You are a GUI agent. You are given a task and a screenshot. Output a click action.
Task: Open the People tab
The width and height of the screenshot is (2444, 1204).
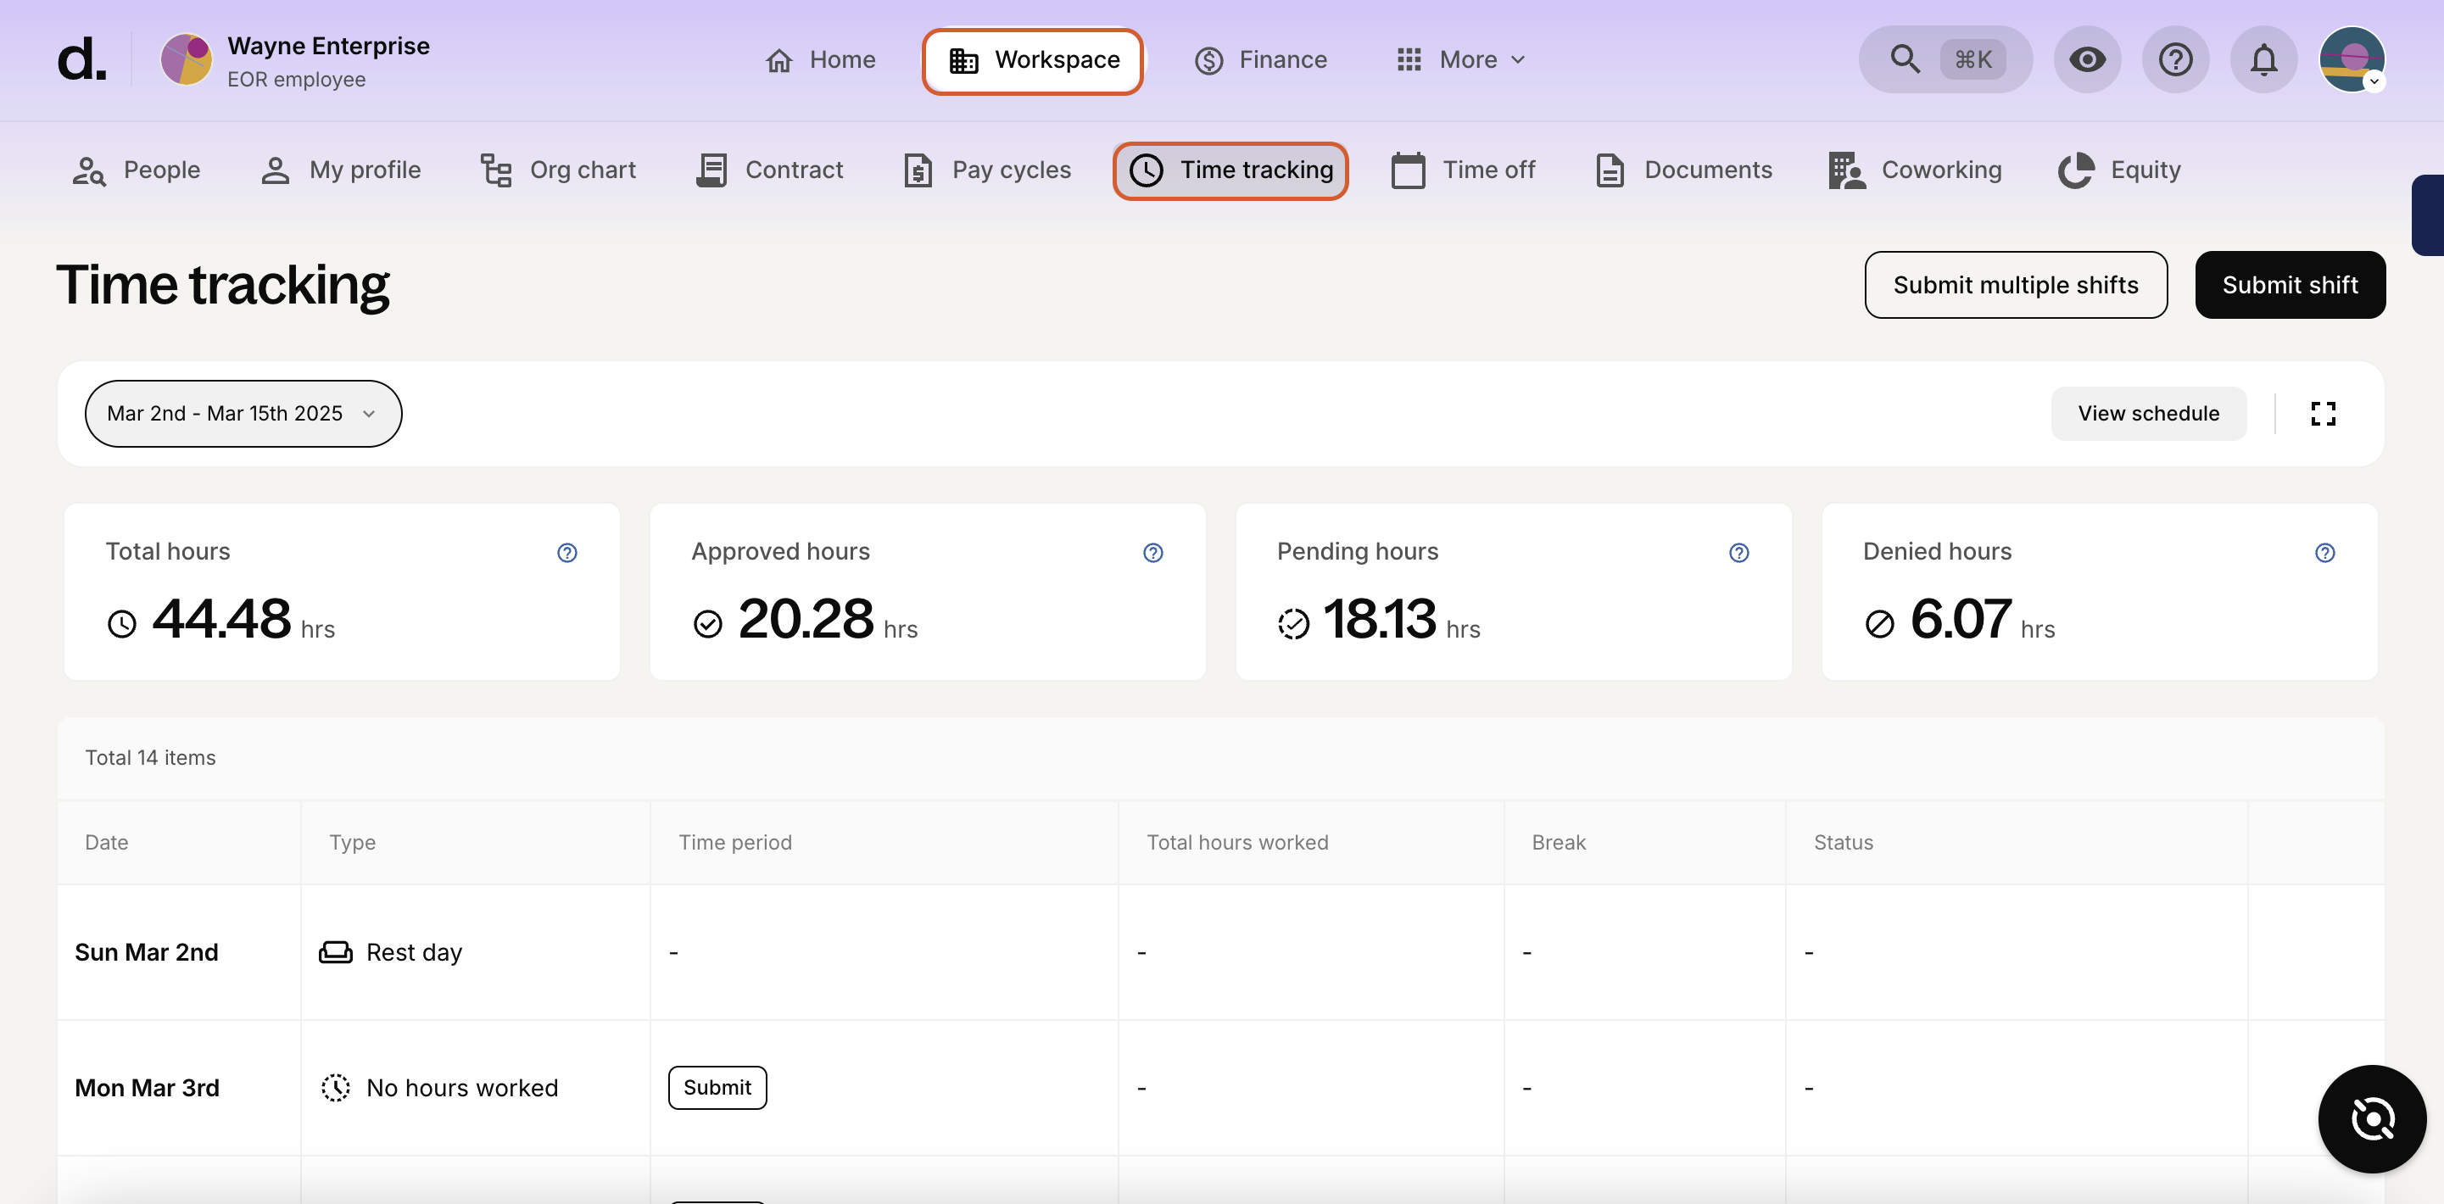click(137, 170)
